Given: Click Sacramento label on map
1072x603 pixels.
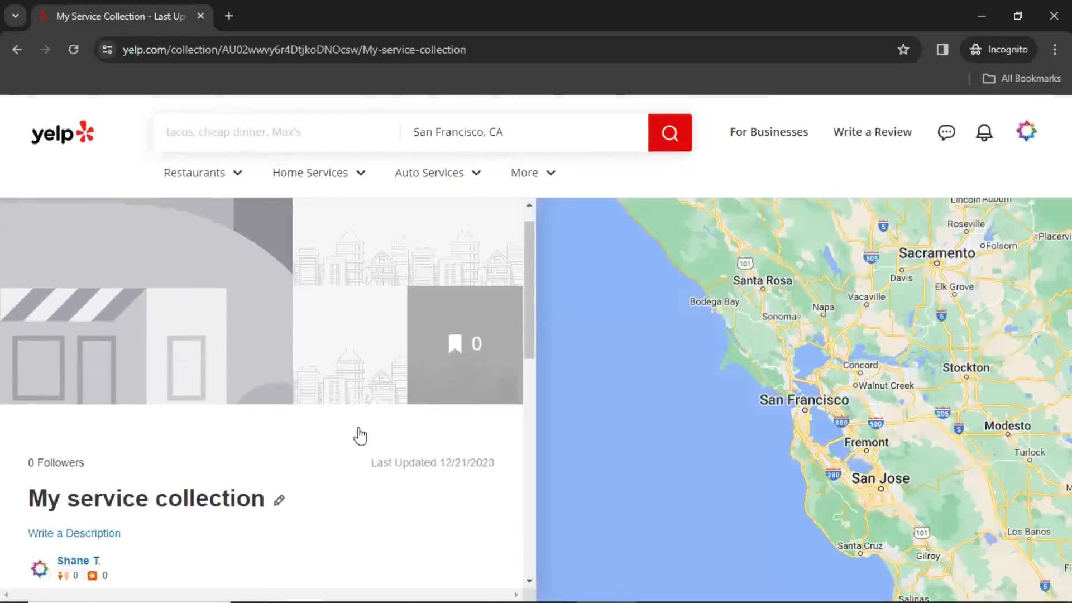Looking at the screenshot, I should tap(937, 253).
